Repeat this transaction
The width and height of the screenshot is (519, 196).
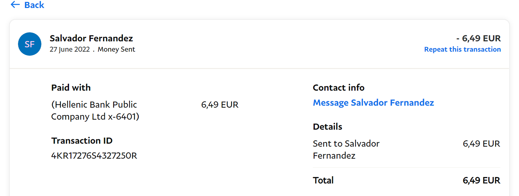point(462,49)
